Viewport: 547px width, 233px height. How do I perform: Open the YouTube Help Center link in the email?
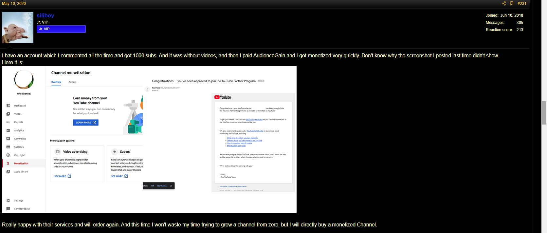(x=255, y=131)
